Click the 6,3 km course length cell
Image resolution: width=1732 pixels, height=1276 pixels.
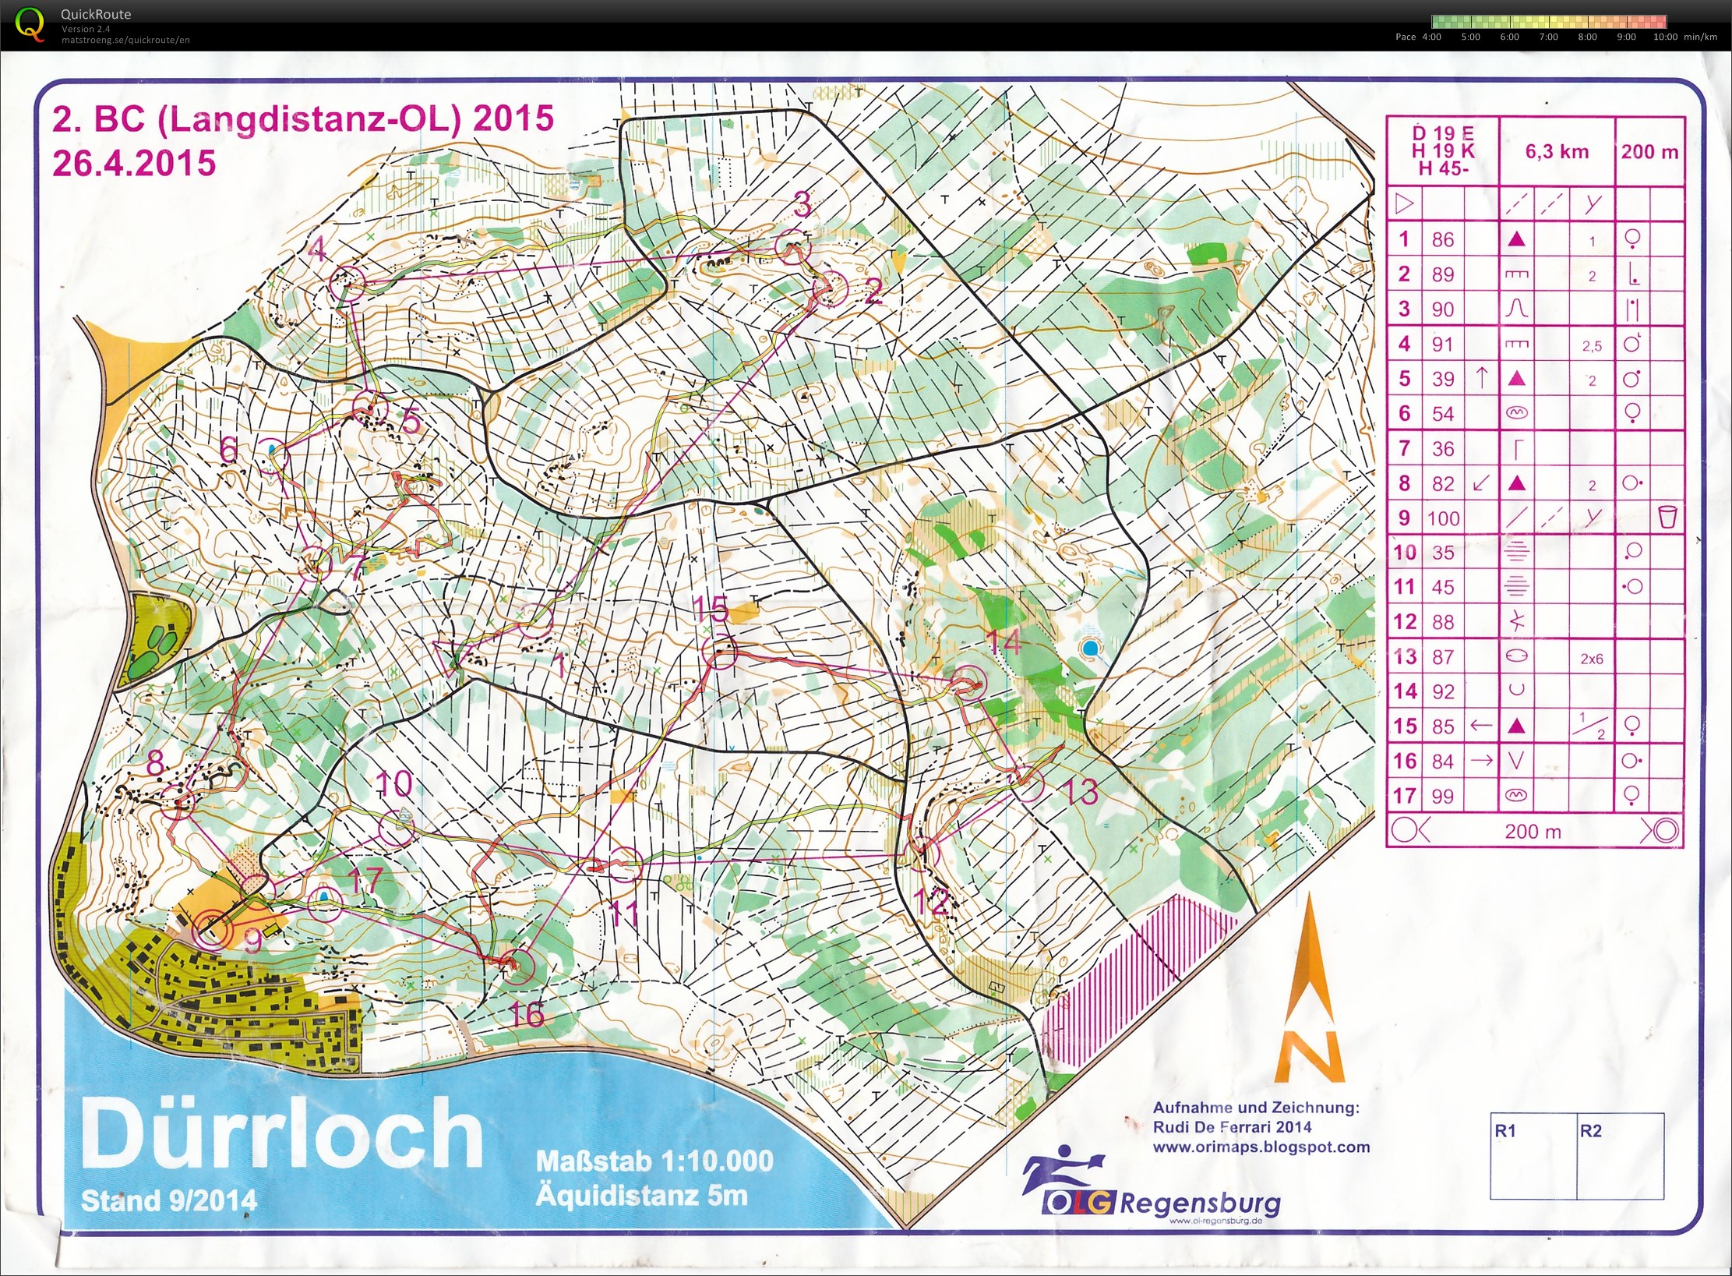[x=1557, y=152]
